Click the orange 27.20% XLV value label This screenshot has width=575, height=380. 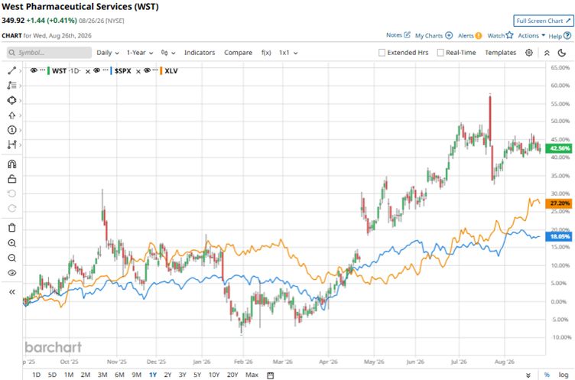(559, 203)
